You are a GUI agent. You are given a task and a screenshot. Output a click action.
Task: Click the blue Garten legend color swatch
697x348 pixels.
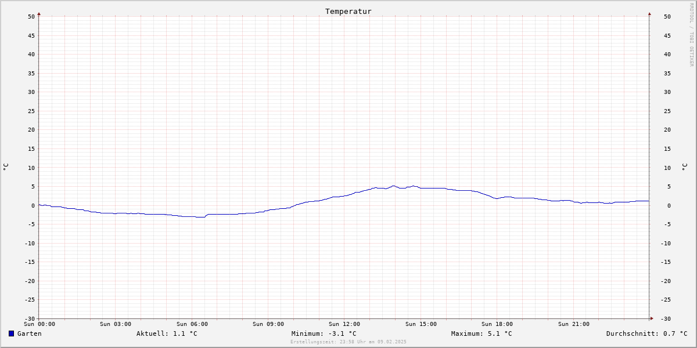point(11,333)
